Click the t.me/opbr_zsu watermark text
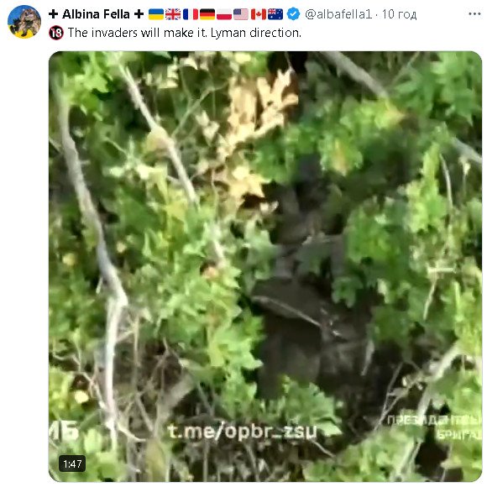Viewport: 487px width, 487px height. pyautogui.click(x=243, y=431)
